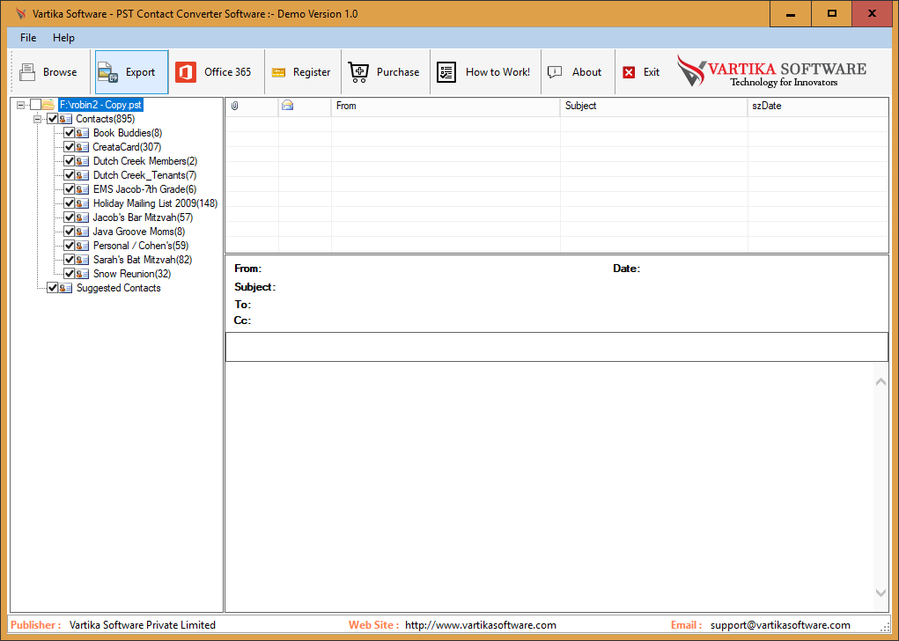
Task: Uncheck the EMS Jacob-7th Grade(6) checkbox
Action: (x=69, y=189)
